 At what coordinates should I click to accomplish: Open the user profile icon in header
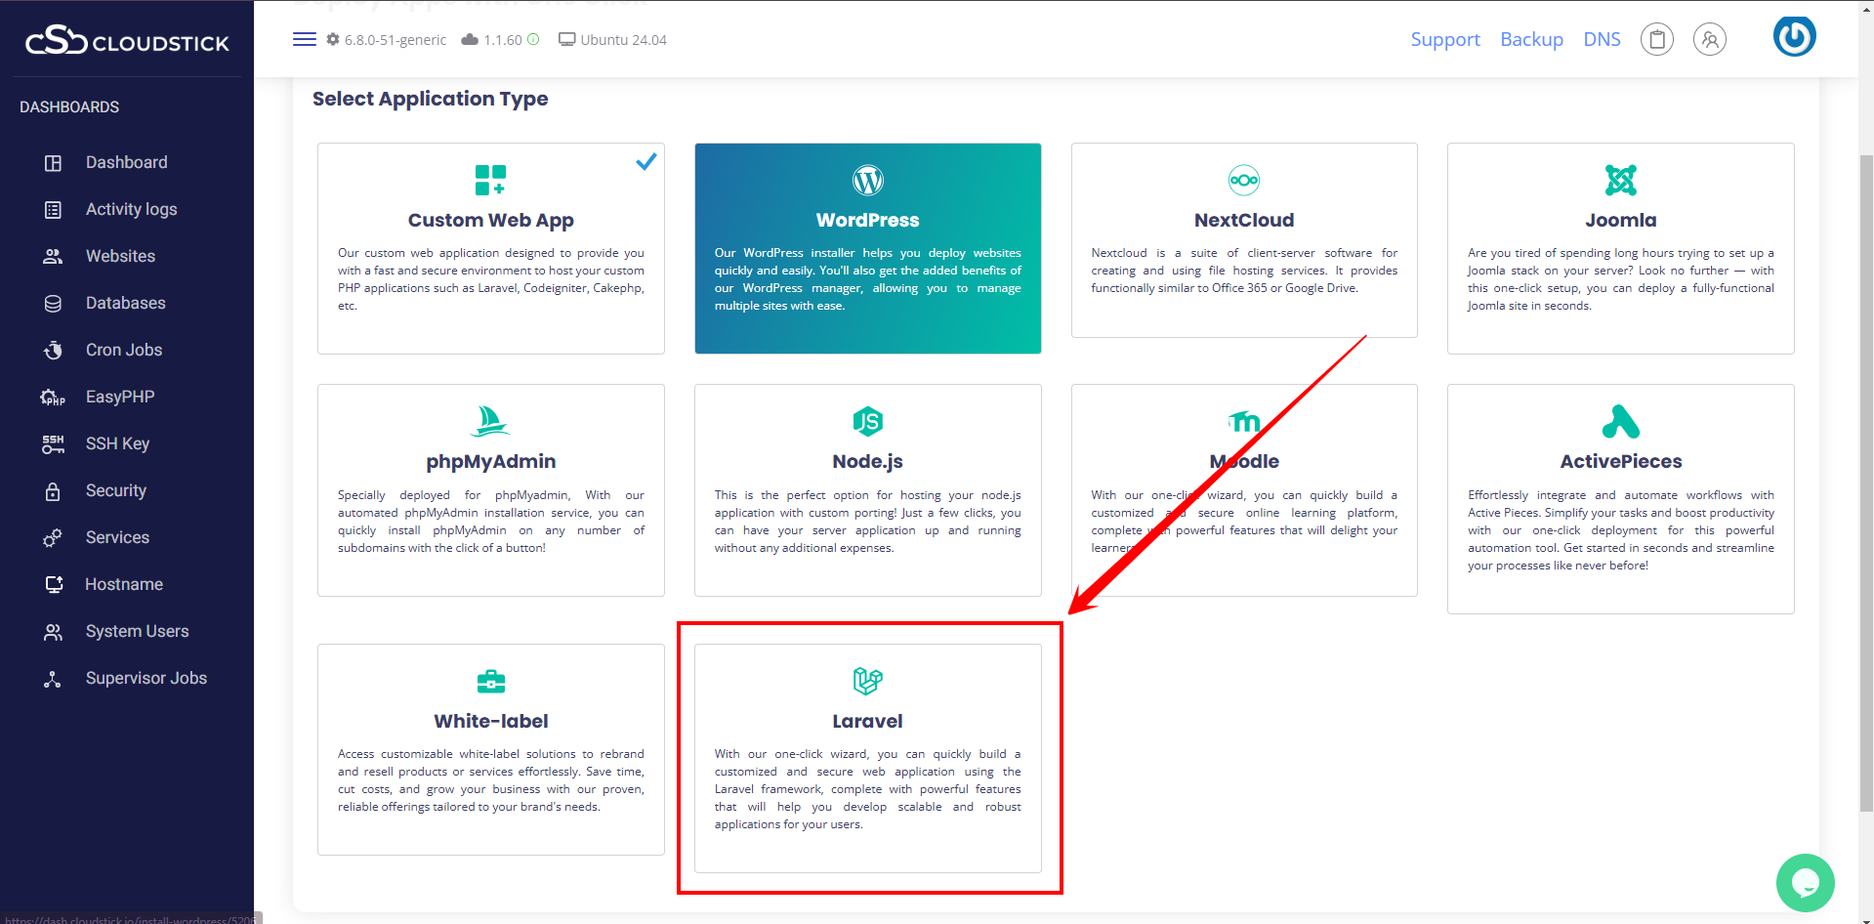1709,39
